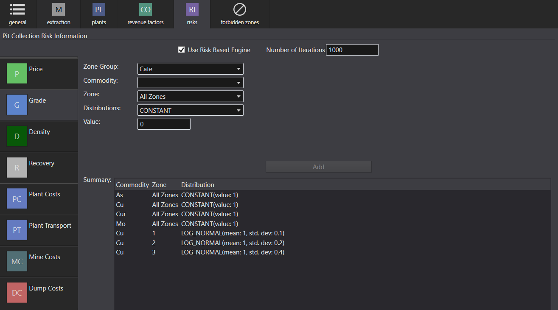Click the Value input field

point(164,124)
